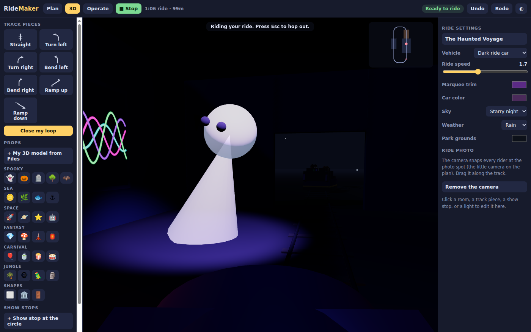
Task: Add the jack-o-lantern pumpkin prop
Action: coord(24,178)
